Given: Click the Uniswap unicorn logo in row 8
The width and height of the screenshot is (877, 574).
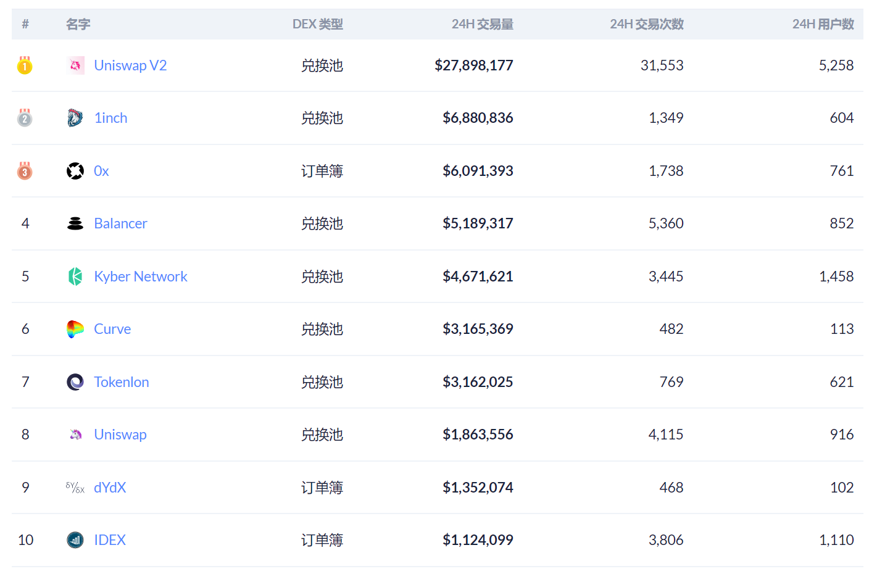Looking at the screenshot, I should [x=75, y=435].
